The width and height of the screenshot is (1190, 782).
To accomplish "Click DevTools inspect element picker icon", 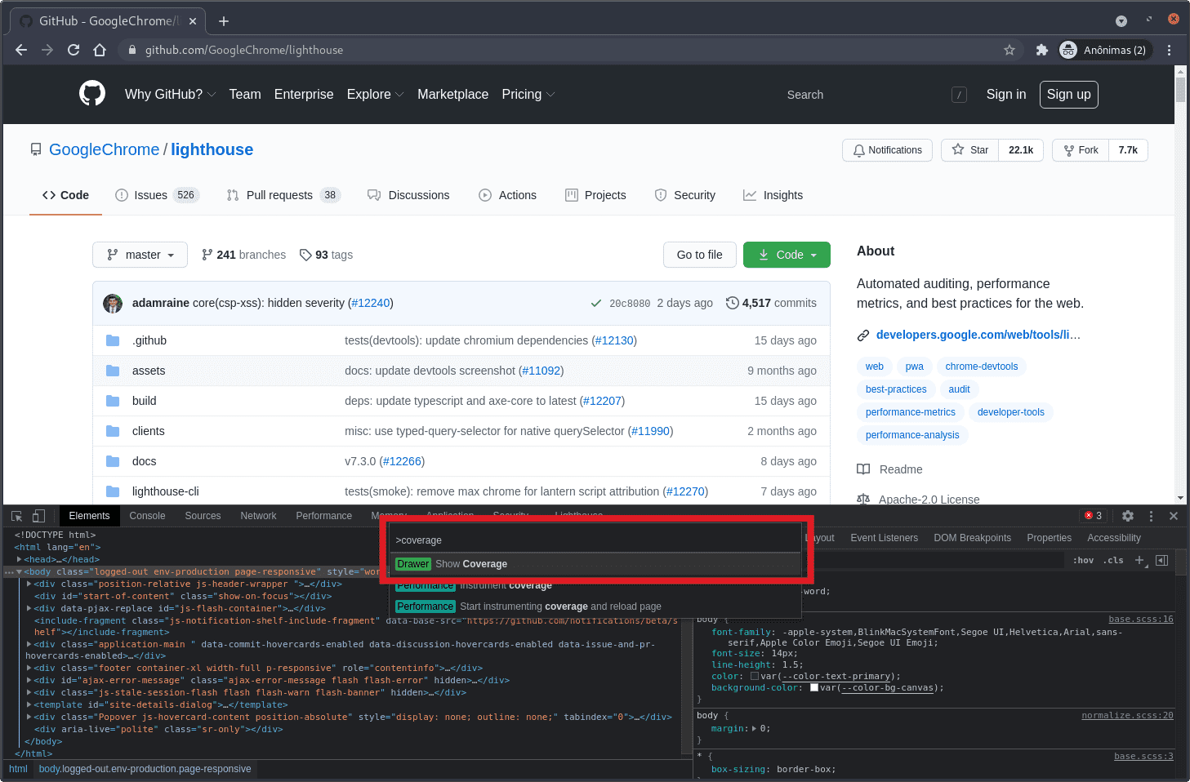I will [16, 516].
